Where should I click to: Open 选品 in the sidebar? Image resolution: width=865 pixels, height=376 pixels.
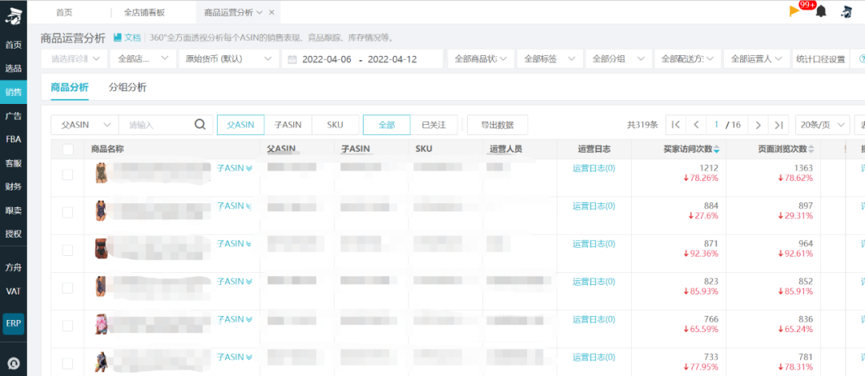pos(13,68)
